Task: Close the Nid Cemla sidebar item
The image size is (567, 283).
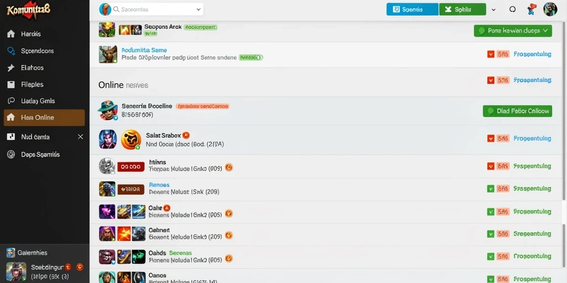Action: point(80,137)
